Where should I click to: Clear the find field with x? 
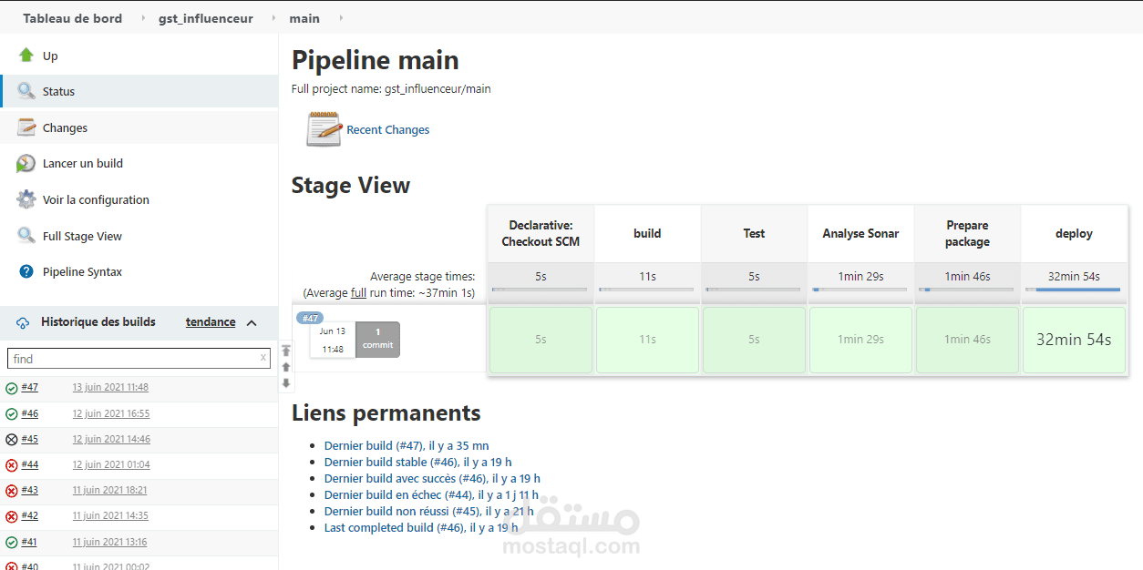pyautogui.click(x=263, y=358)
